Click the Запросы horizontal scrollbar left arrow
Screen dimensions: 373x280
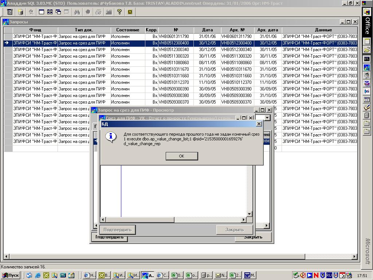pyautogui.click(x=7, y=257)
